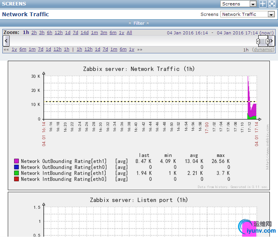
Task: Click the left scroll arrow of timeline
Action: pyautogui.click(x=6, y=41)
